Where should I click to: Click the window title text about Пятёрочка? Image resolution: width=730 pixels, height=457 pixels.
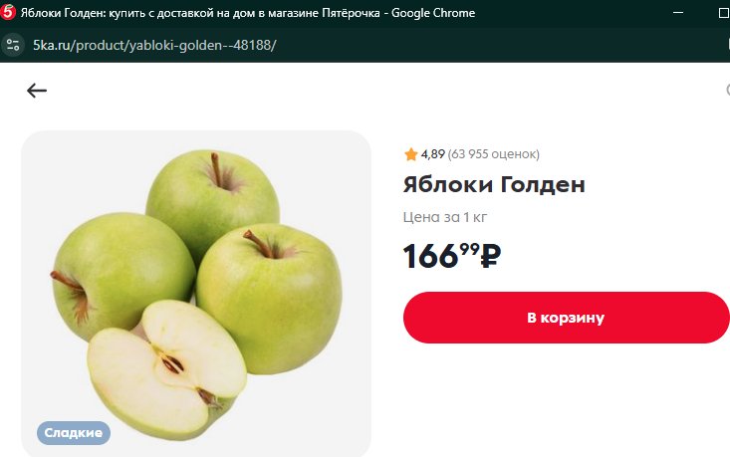coord(248,13)
